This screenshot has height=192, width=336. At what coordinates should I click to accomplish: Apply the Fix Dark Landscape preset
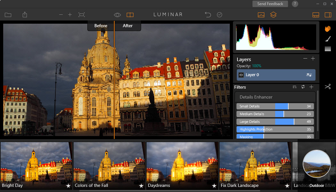[x=255, y=166]
